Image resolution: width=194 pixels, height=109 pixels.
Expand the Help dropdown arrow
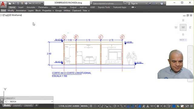pyautogui.click(x=165, y=3)
